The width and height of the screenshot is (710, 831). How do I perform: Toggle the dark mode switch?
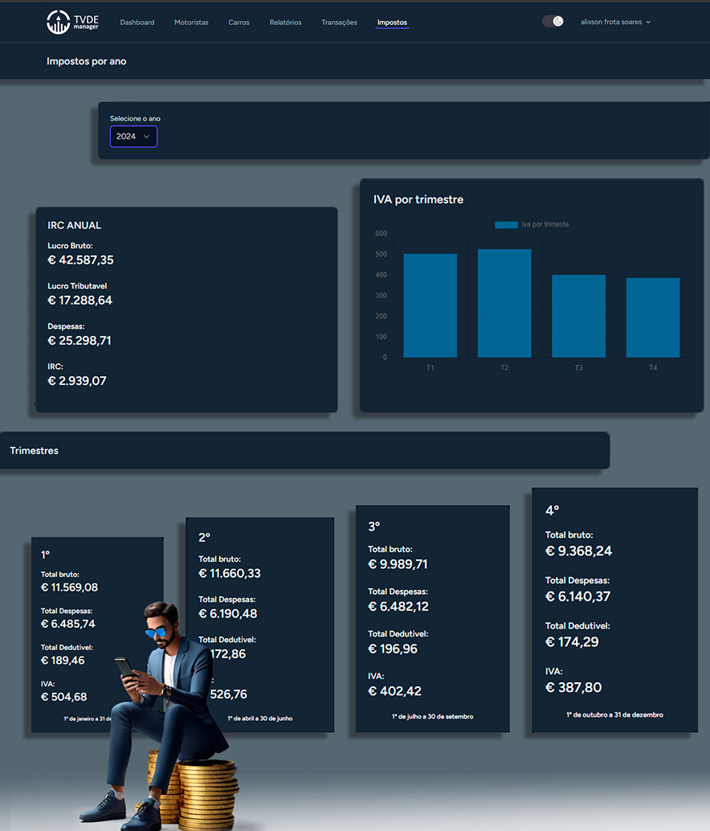click(553, 22)
